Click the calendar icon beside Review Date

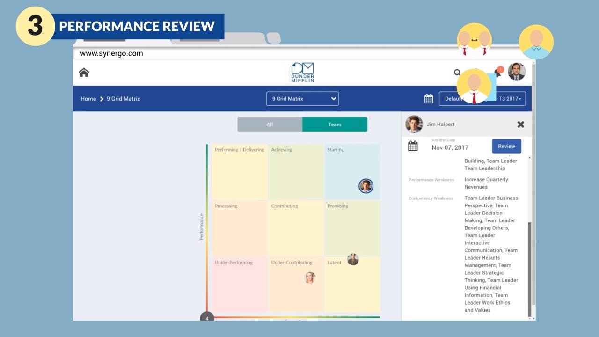[x=413, y=146]
